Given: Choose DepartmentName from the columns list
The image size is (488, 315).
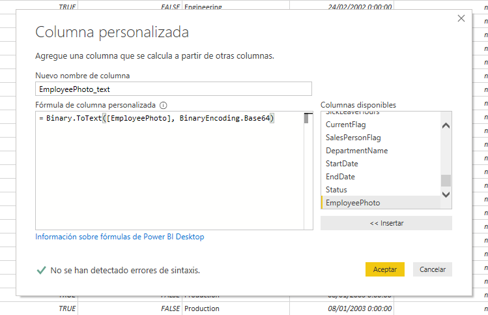Looking at the screenshot, I should click(x=356, y=151).
